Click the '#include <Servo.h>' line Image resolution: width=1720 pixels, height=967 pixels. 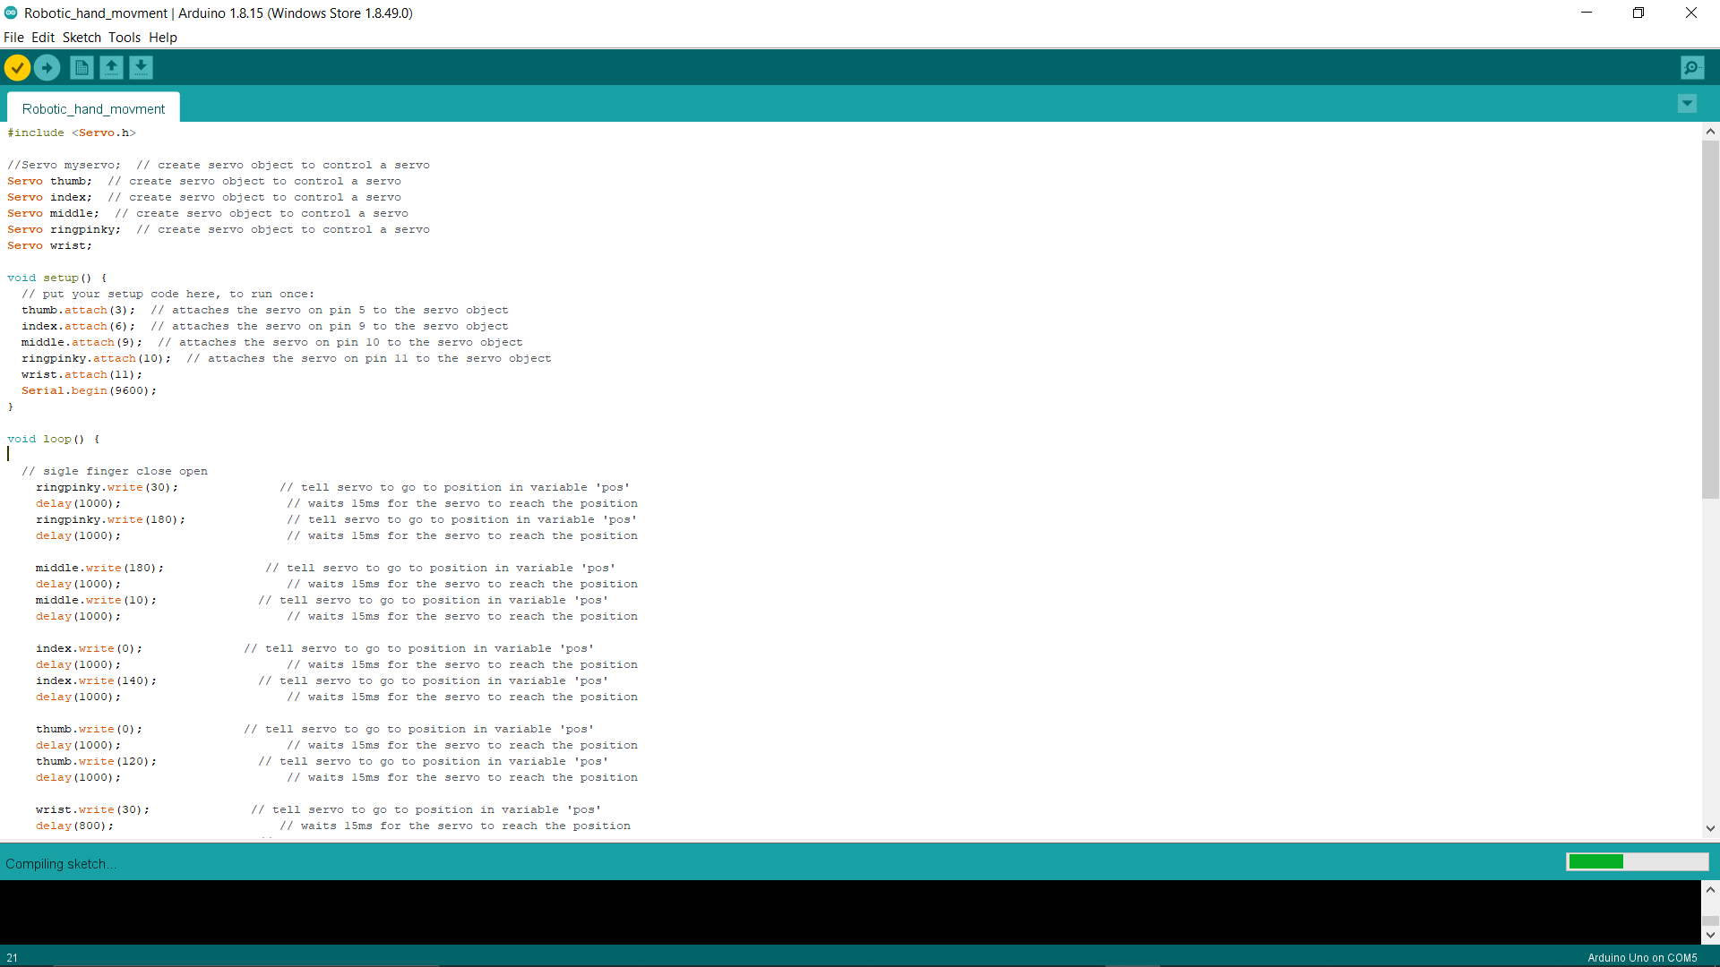coord(72,133)
